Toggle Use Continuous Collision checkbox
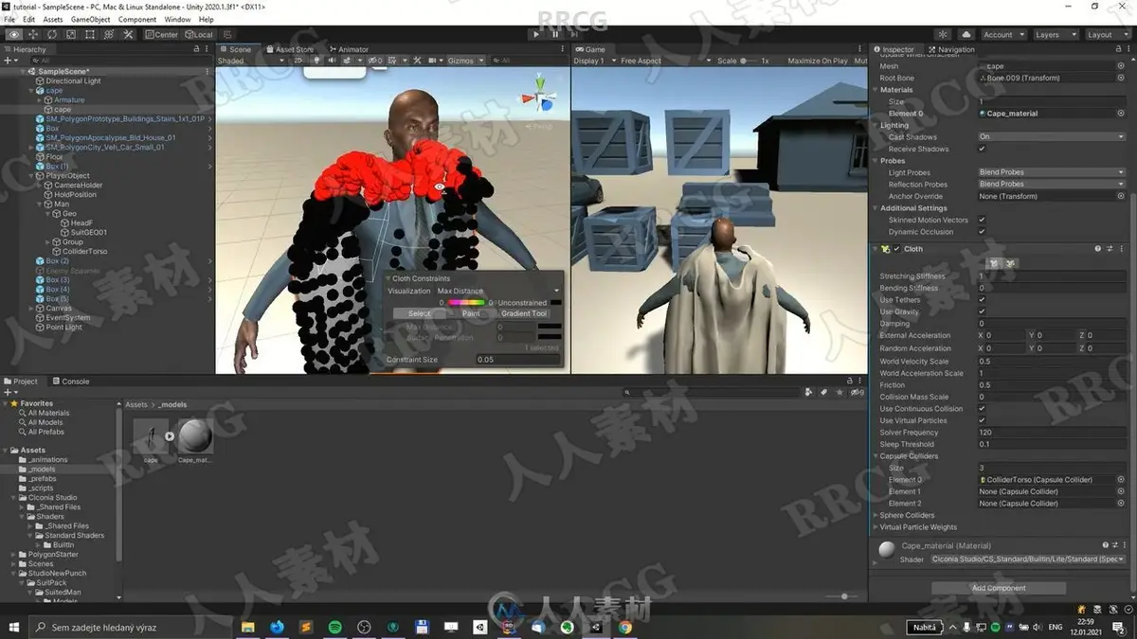1137x639 pixels. (982, 409)
